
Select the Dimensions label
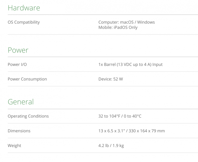tap(19, 131)
